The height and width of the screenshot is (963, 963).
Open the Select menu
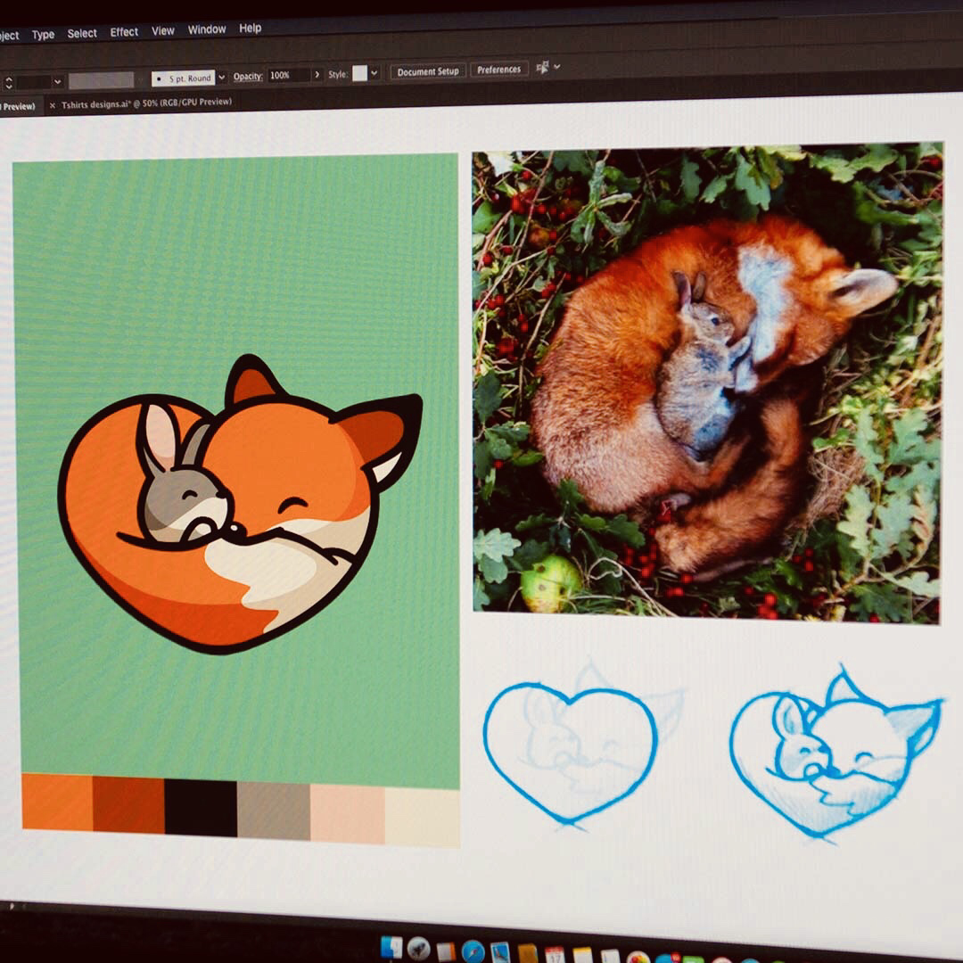point(82,34)
